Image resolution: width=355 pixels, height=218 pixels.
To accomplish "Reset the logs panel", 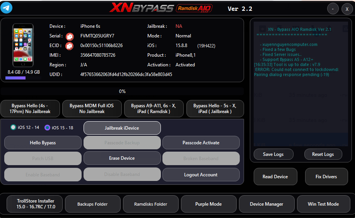I will pyautogui.click(x=323, y=154).
